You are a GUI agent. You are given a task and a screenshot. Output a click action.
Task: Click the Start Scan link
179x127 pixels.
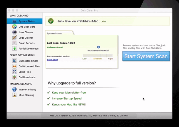pyautogui.click(x=52, y=60)
